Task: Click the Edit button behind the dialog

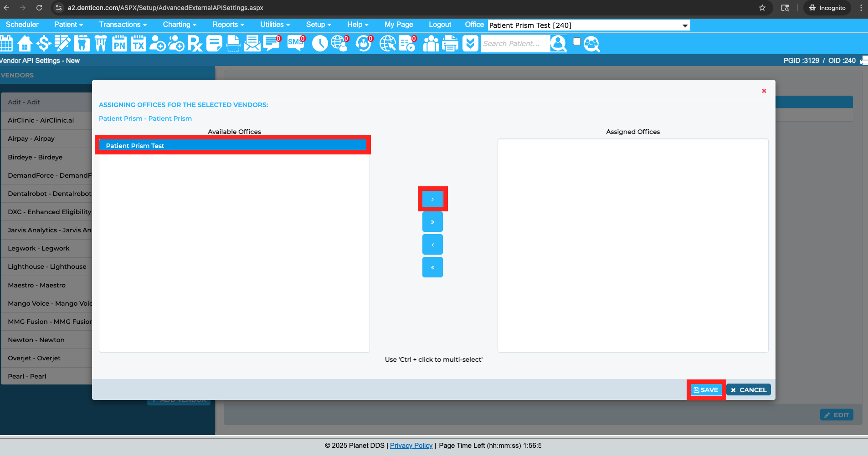Action: [x=837, y=415]
